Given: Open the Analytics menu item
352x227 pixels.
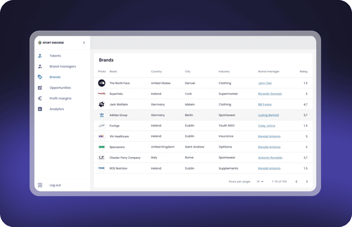Looking at the screenshot, I should point(57,109).
